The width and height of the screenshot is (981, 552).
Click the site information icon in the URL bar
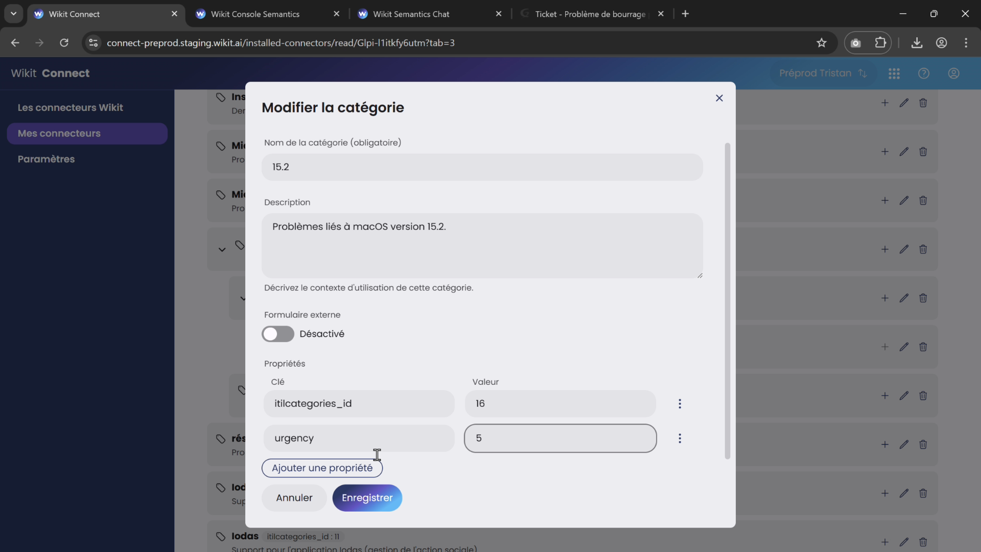coord(94,43)
